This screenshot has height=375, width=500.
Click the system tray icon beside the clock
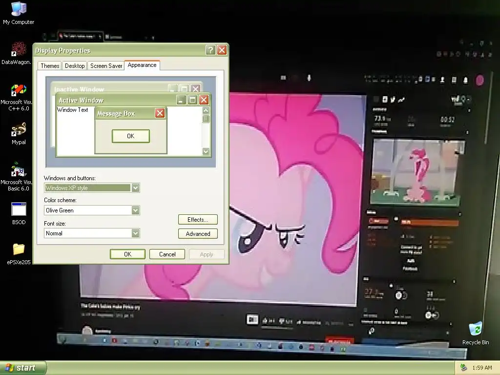(464, 368)
